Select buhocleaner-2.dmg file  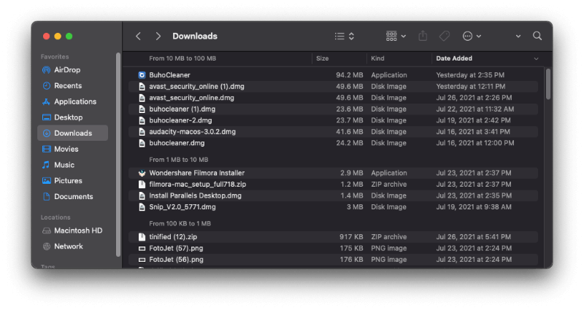click(x=180, y=120)
